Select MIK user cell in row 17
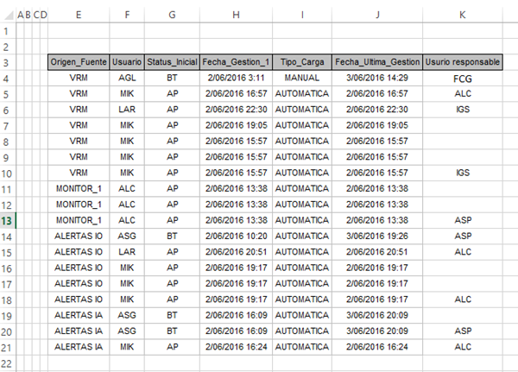The height and width of the screenshot is (372, 518). (x=127, y=284)
